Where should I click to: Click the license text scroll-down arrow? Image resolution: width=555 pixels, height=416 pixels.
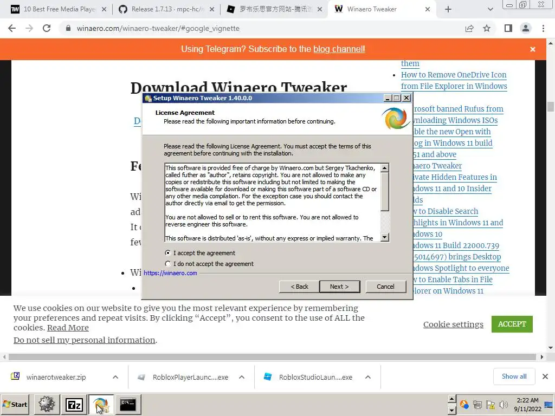[385, 237]
